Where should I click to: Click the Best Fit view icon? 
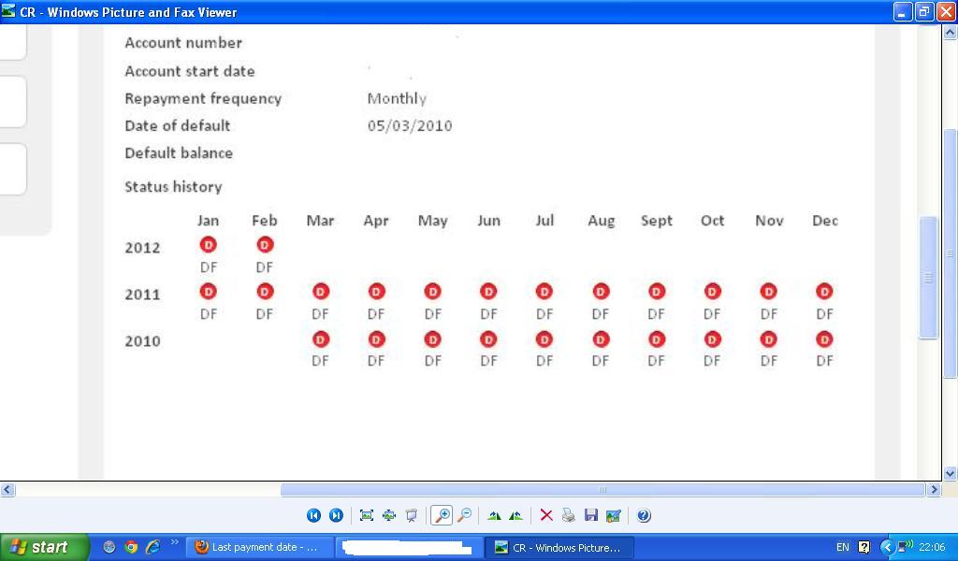(x=366, y=515)
